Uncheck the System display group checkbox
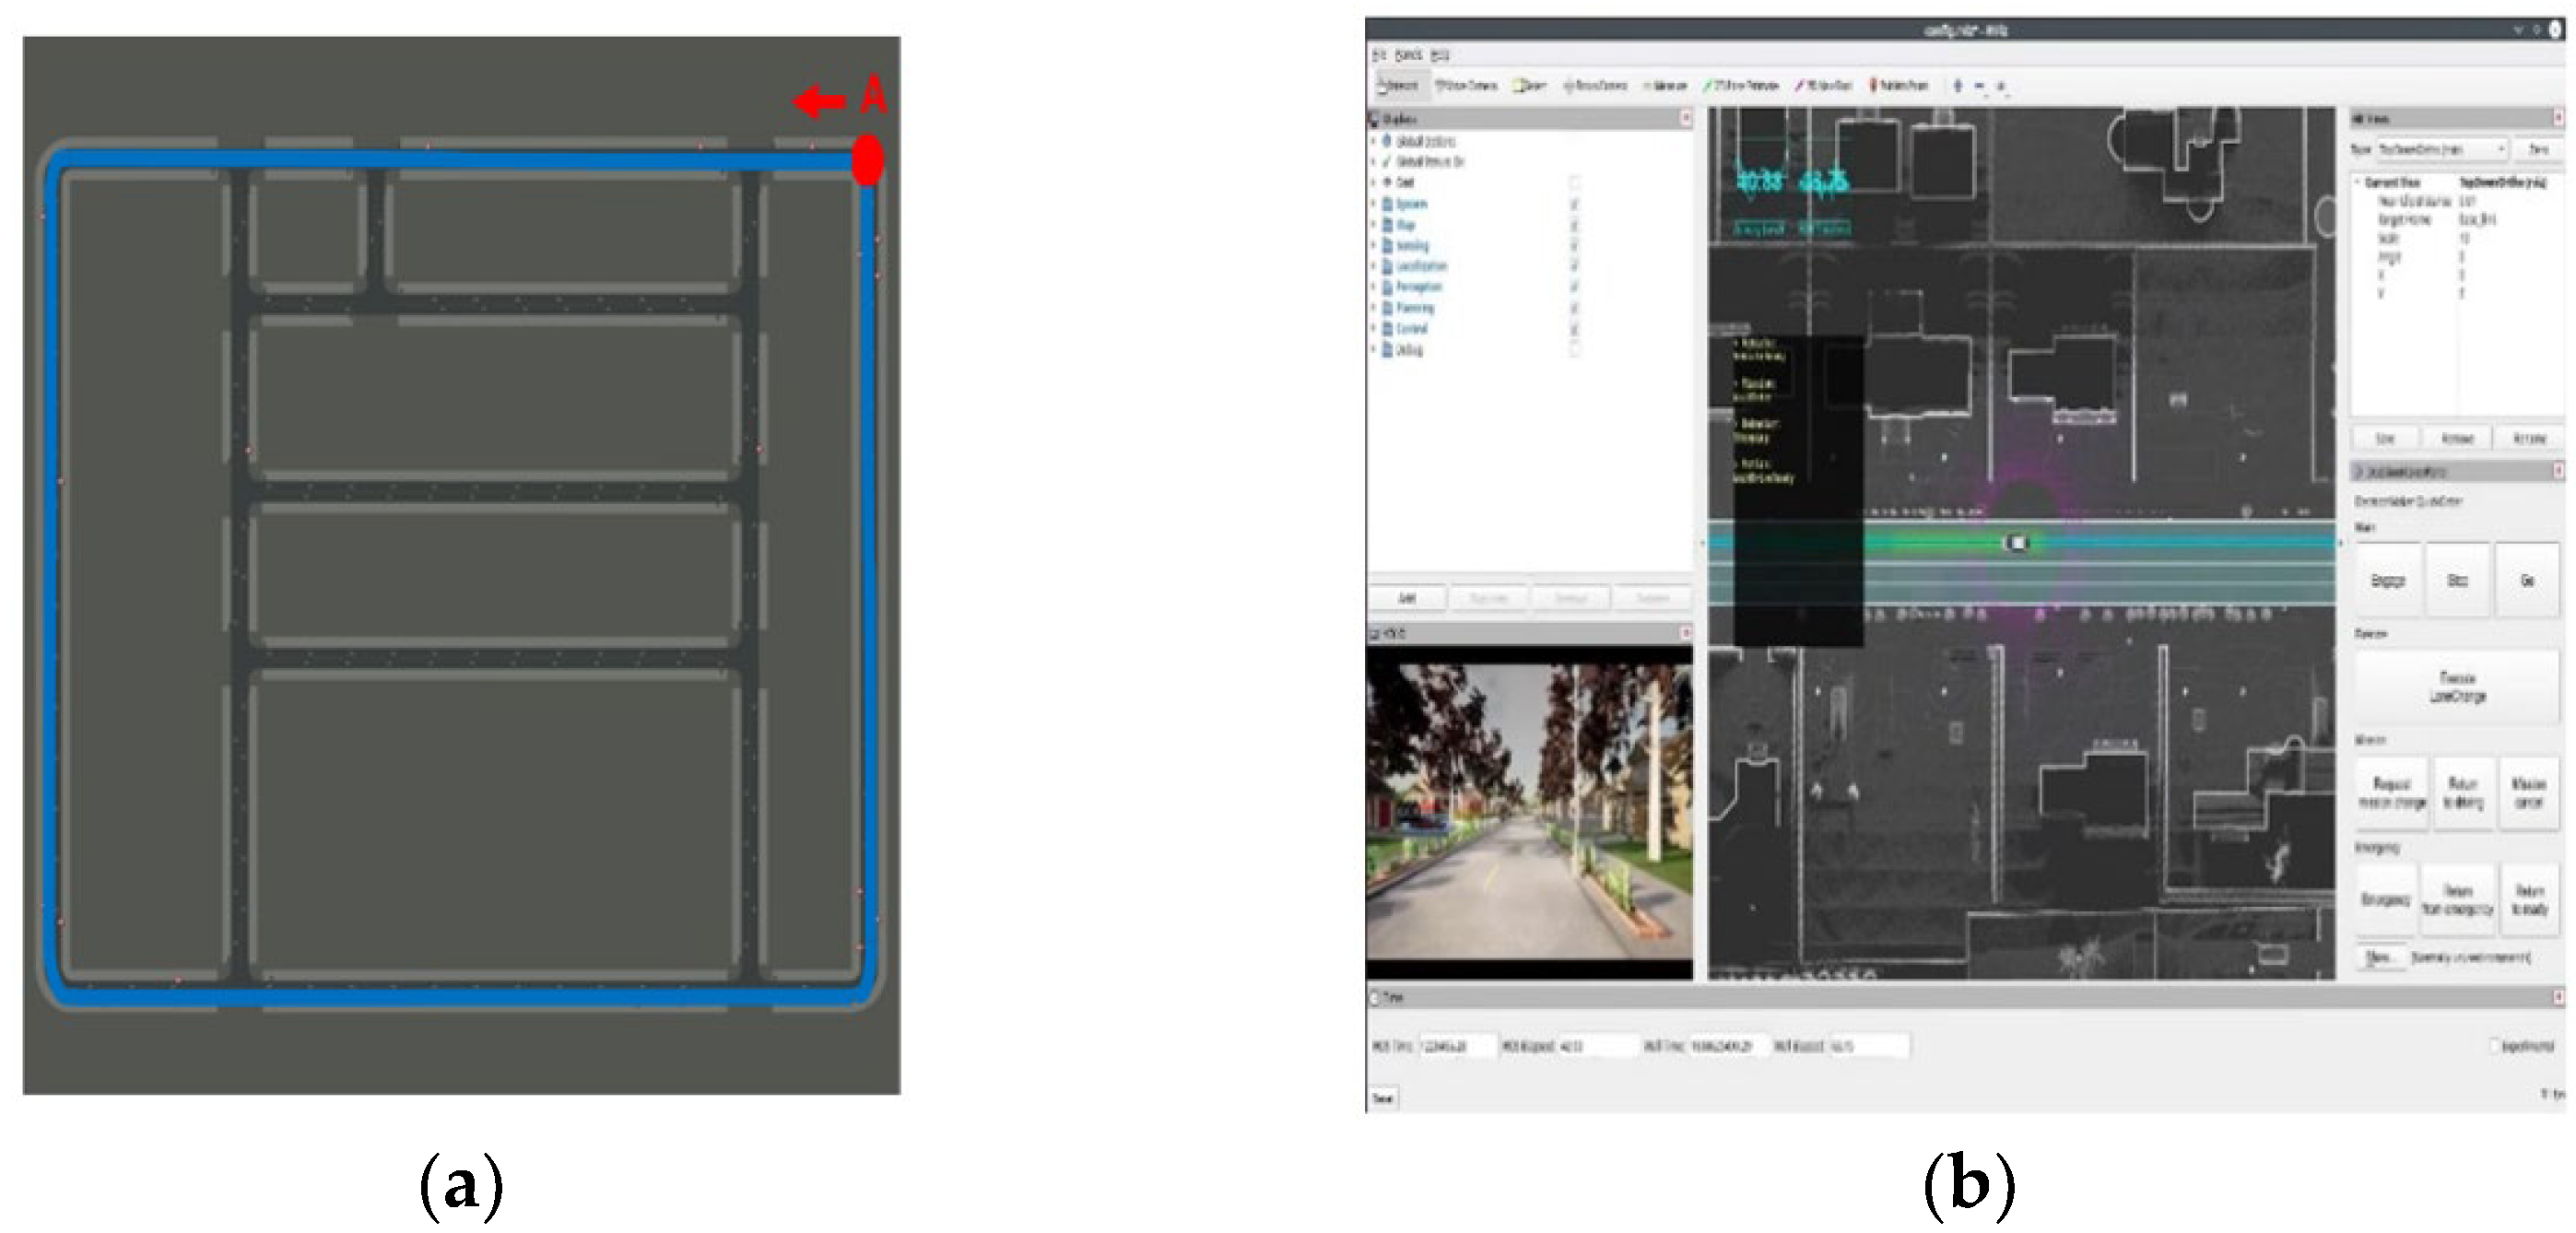The height and width of the screenshot is (1233, 2576). pyautogui.click(x=1575, y=204)
